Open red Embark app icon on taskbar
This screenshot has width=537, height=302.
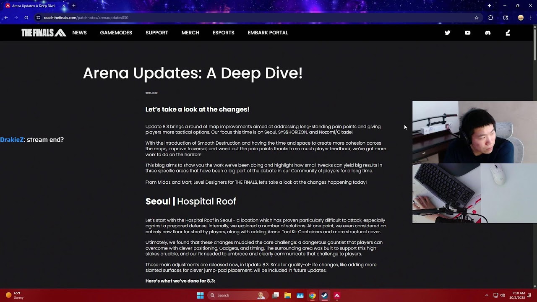(336, 295)
